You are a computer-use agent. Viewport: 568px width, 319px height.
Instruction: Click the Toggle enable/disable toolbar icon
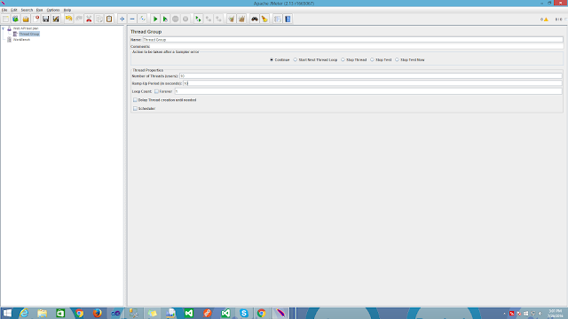point(142,19)
